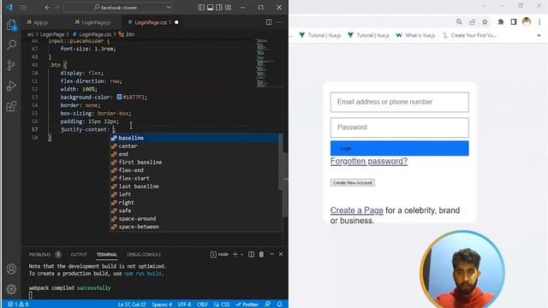
Task: Click 'Spaces: 4' indentation setting
Action: tap(162, 305)
